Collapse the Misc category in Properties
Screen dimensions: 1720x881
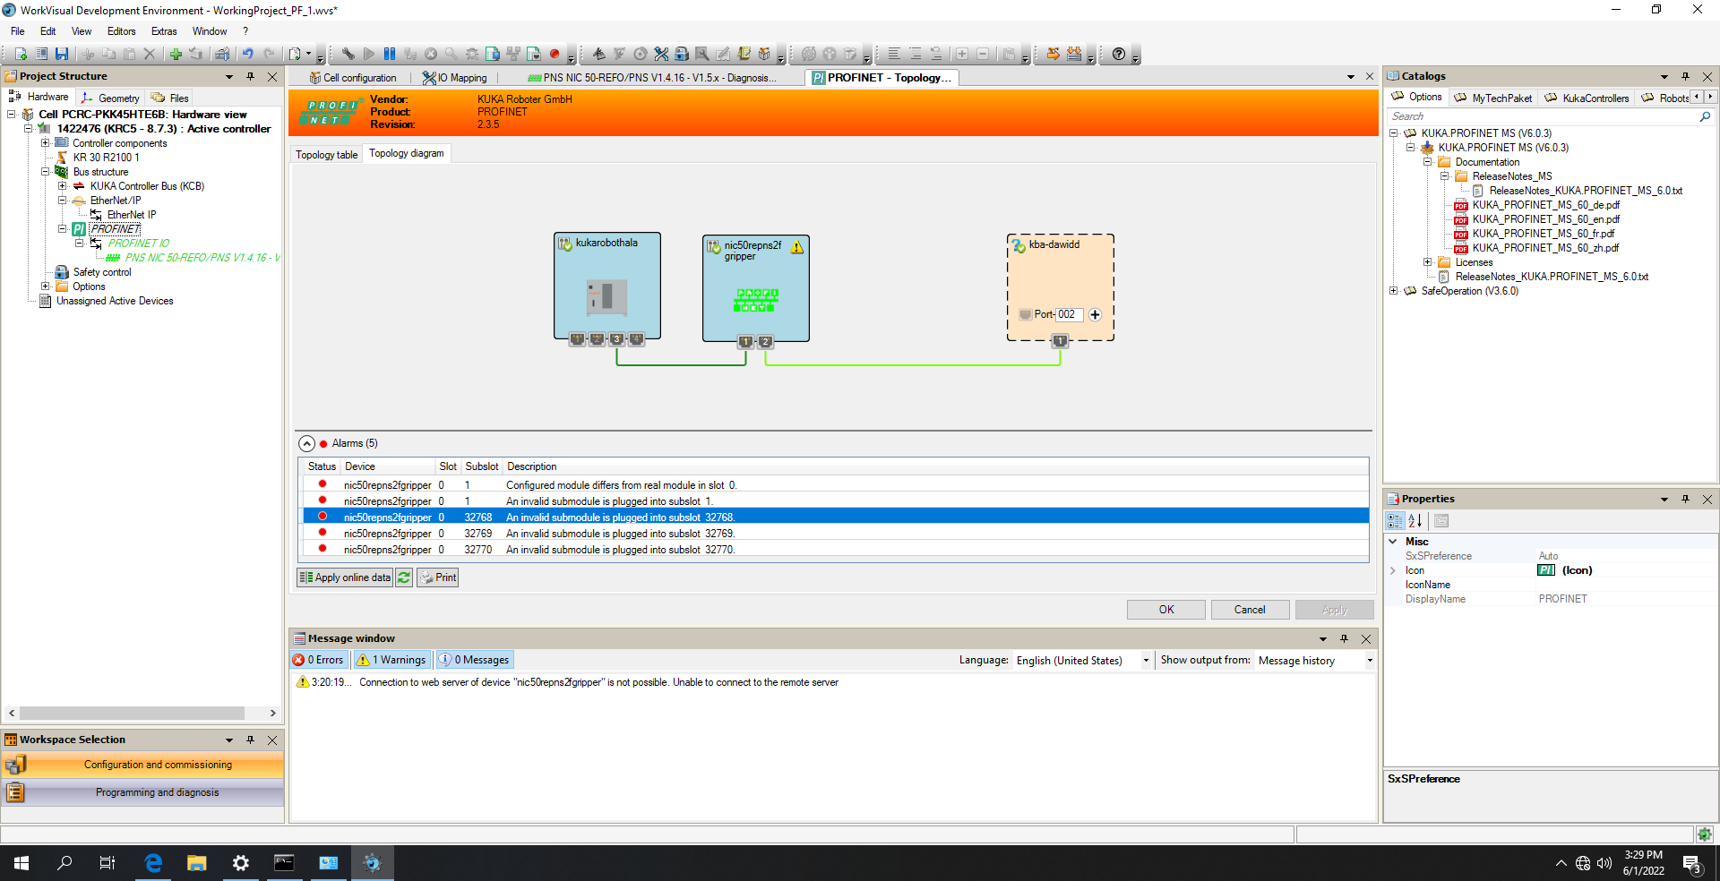1393,542
